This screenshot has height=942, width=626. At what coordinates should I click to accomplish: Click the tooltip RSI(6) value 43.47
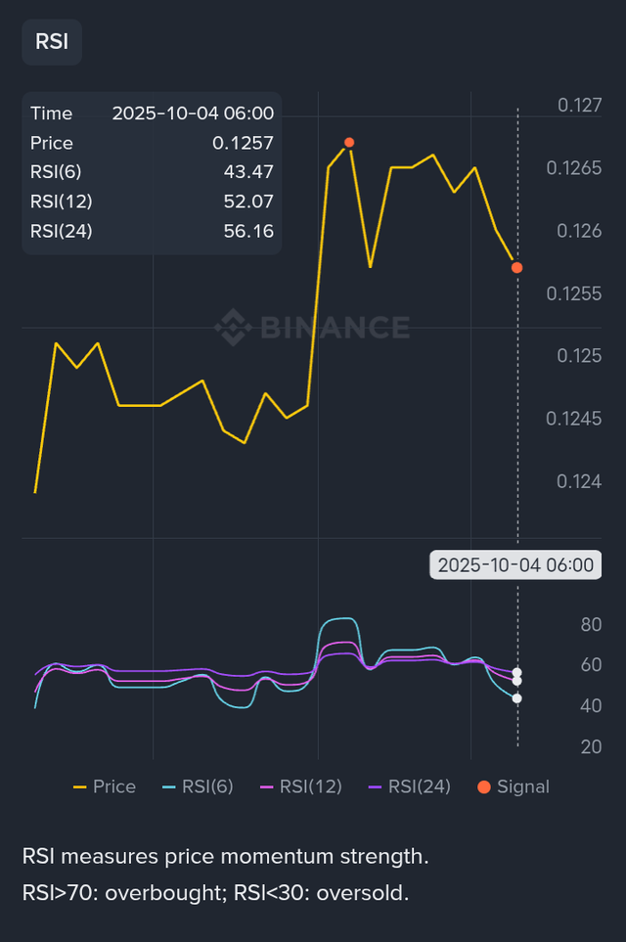point(247,172)
